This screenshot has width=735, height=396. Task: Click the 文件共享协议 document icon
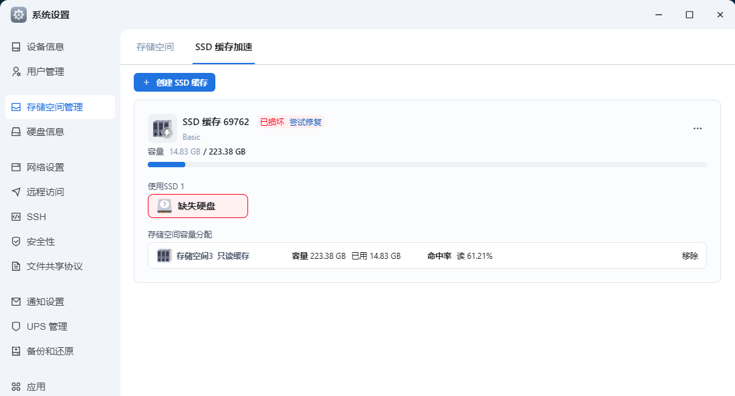pos(16,267)
